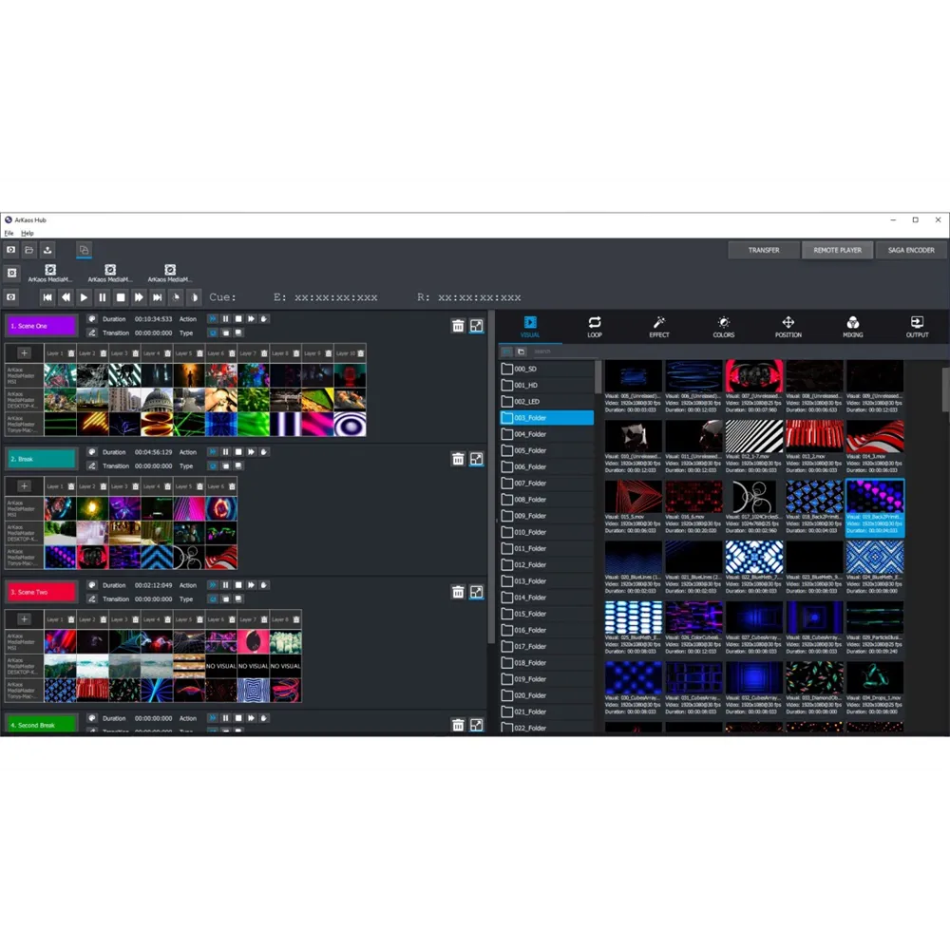Toggle the stop action for Break scene
The image size is (950, 950).
(238, 452)
